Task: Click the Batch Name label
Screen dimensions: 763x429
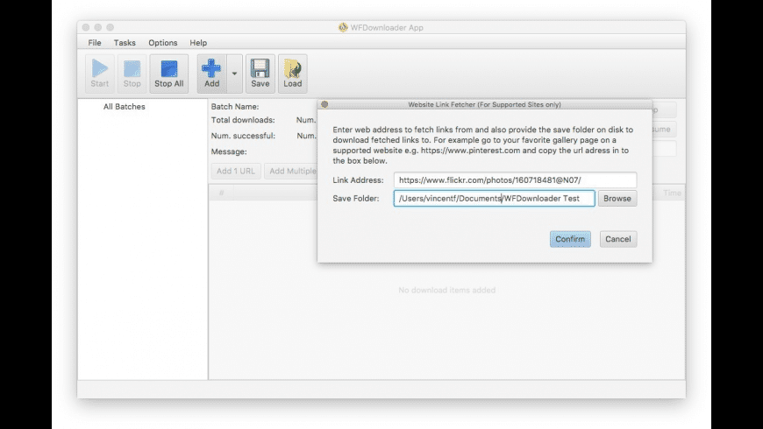Action: coord(234,107)
